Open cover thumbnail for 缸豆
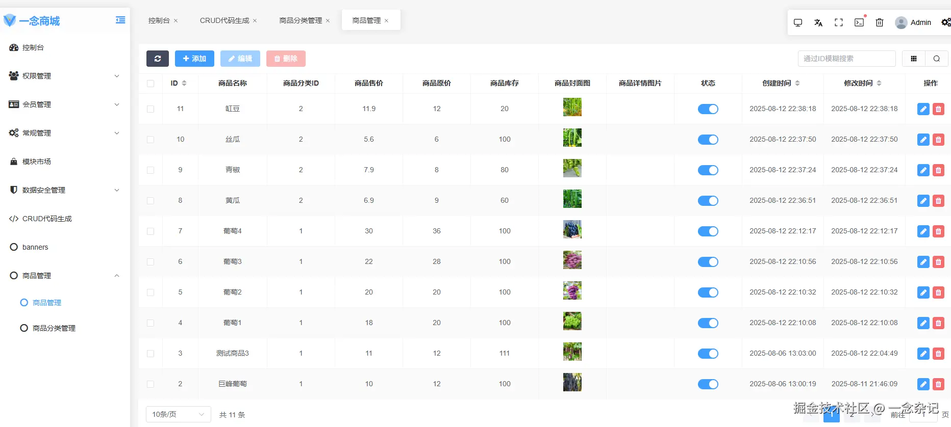The height and width of the screenshot is (427, 951). [572, 107]
